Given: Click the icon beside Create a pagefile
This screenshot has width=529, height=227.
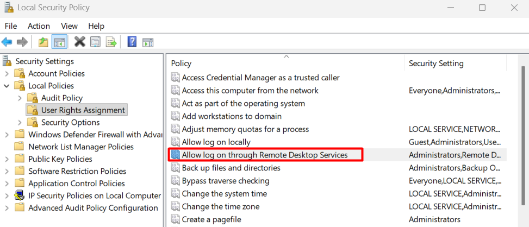Looking at the screenshot, I should pyautogui.click(x=175, y=219).
